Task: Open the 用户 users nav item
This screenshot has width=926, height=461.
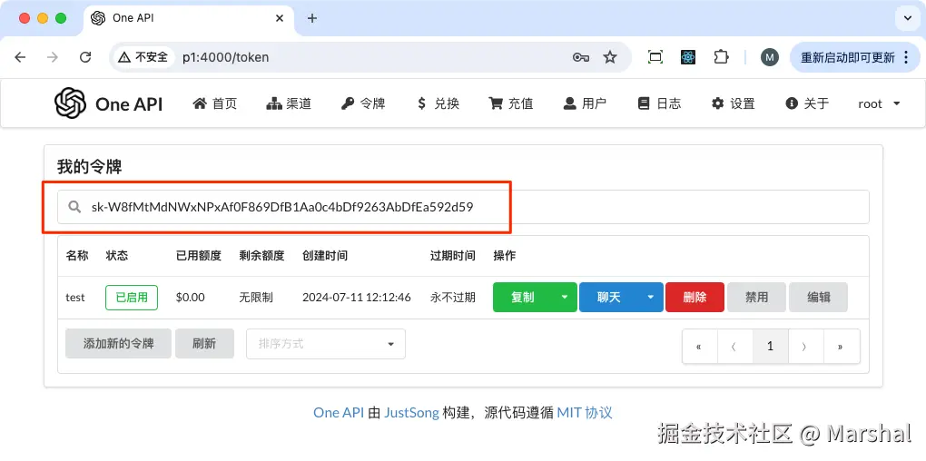Action: pyautogui.click(x=585, y=103)
